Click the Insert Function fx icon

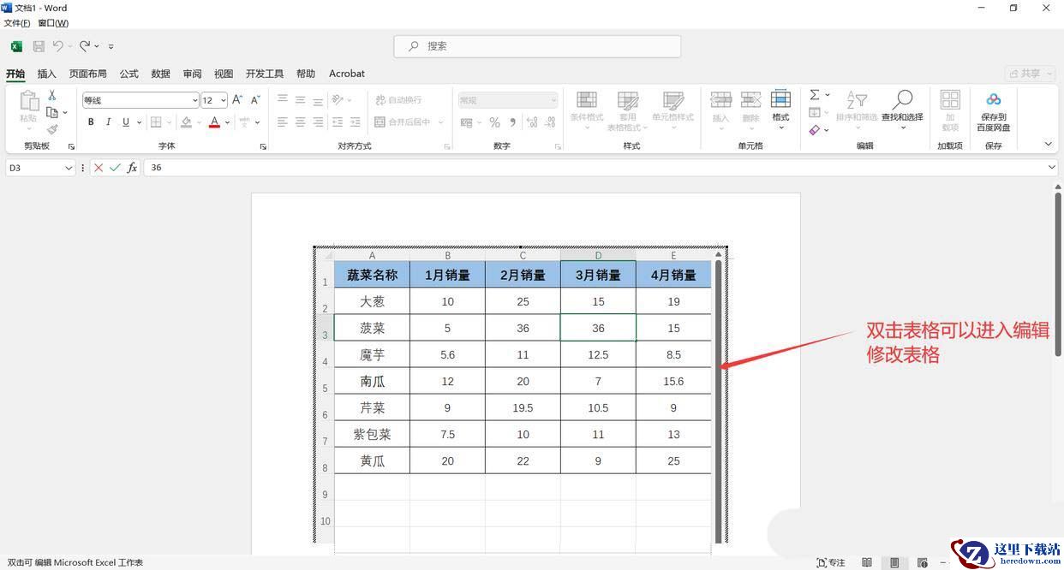click(132, 168)
